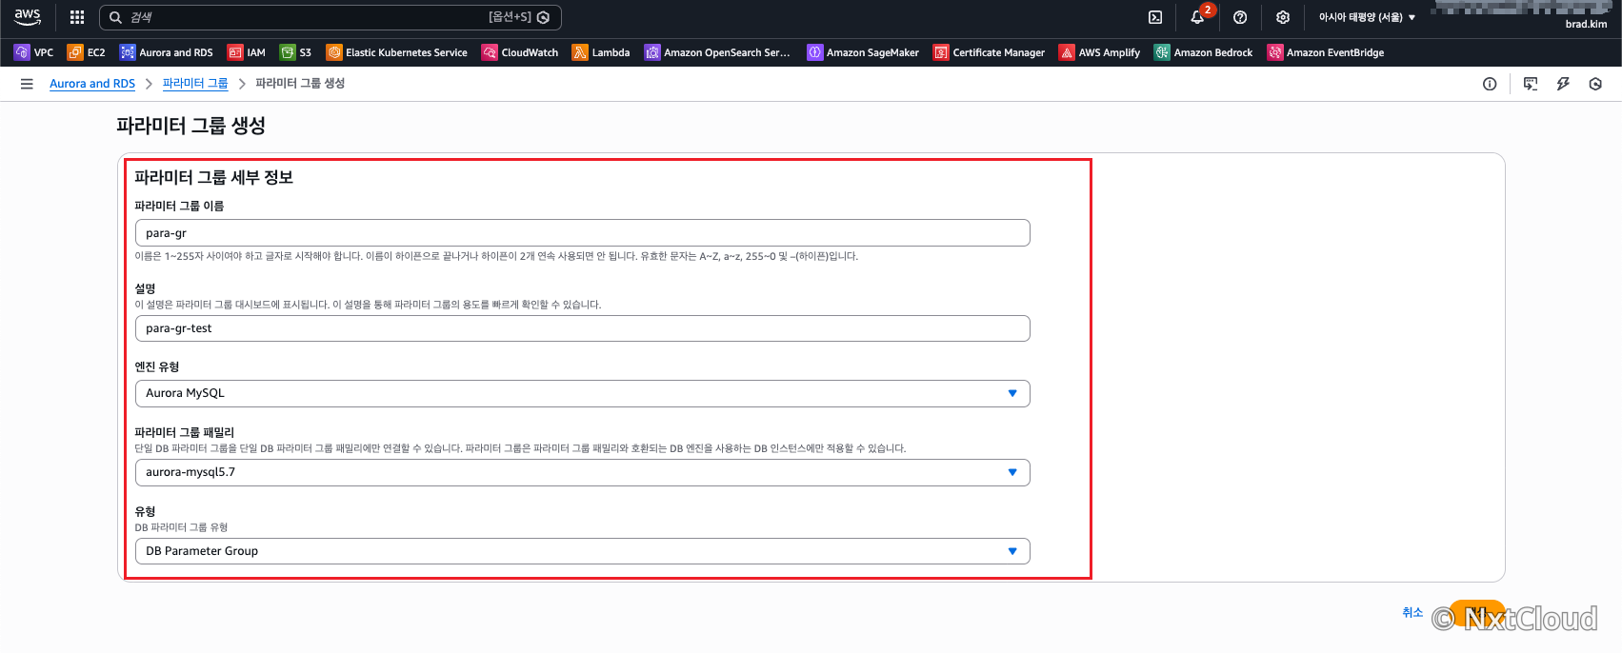Open the info panel icon
The height and width of the screenshot is (653, 1622).
pos(1490,84)
